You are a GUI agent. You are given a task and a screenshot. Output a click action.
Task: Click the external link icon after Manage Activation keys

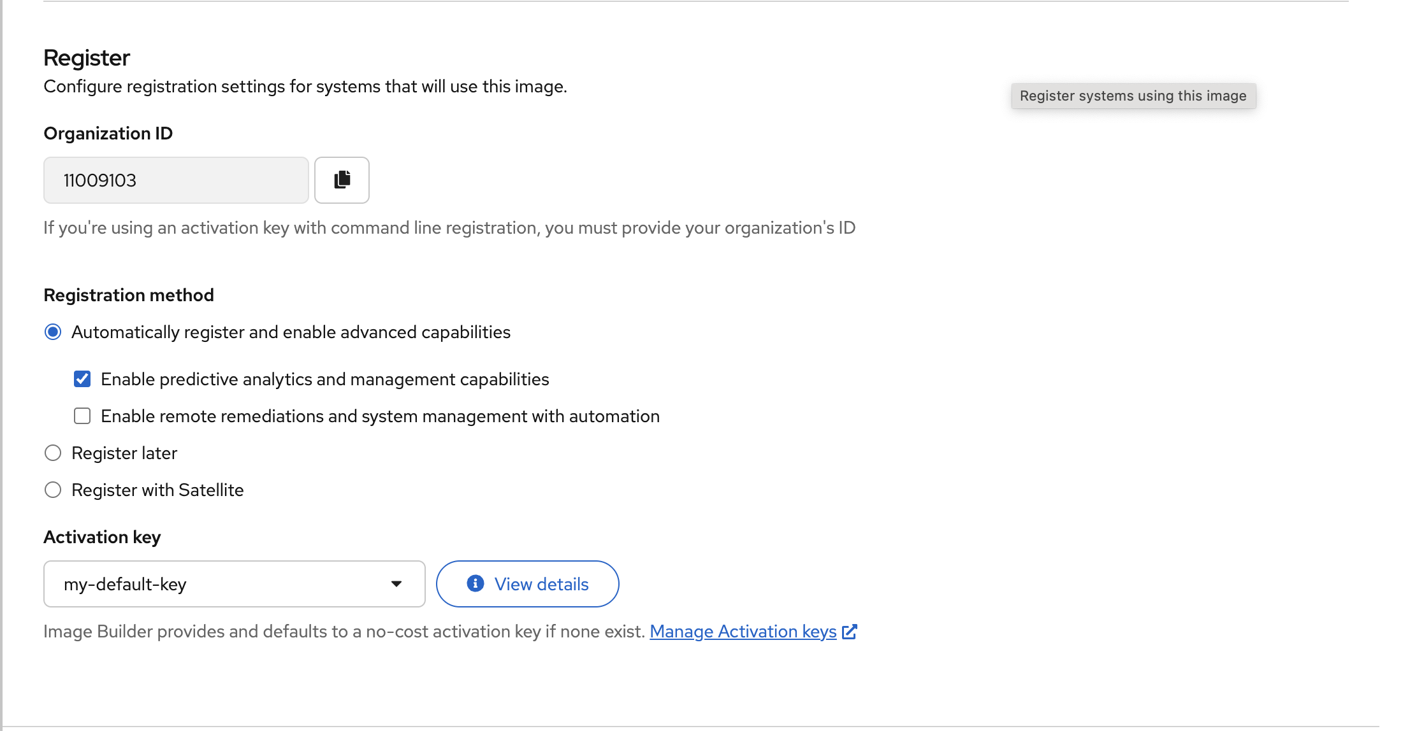849,632
